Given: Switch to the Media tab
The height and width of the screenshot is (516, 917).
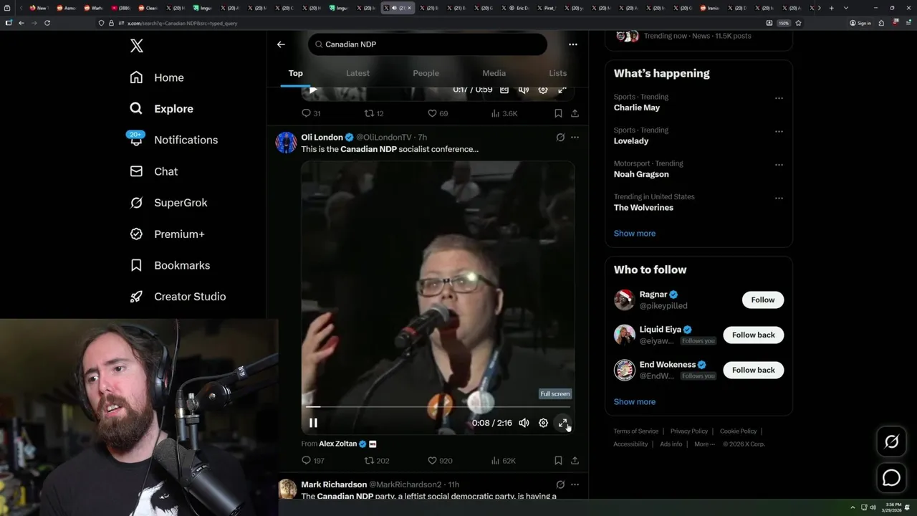Looking at the screenshot, I should coord(494,73).
